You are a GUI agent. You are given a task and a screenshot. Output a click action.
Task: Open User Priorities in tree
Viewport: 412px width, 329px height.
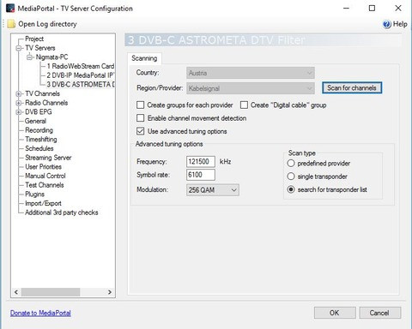click(43, 167)
